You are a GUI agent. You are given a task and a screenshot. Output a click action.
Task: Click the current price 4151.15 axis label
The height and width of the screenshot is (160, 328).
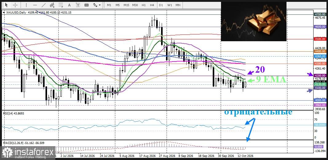click(x=320, y=82)
